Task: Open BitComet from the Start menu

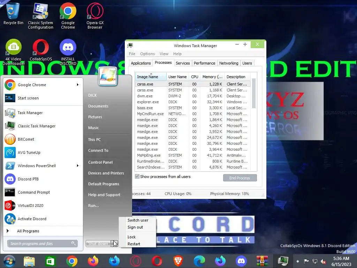Action: click(x=42, y=139)
